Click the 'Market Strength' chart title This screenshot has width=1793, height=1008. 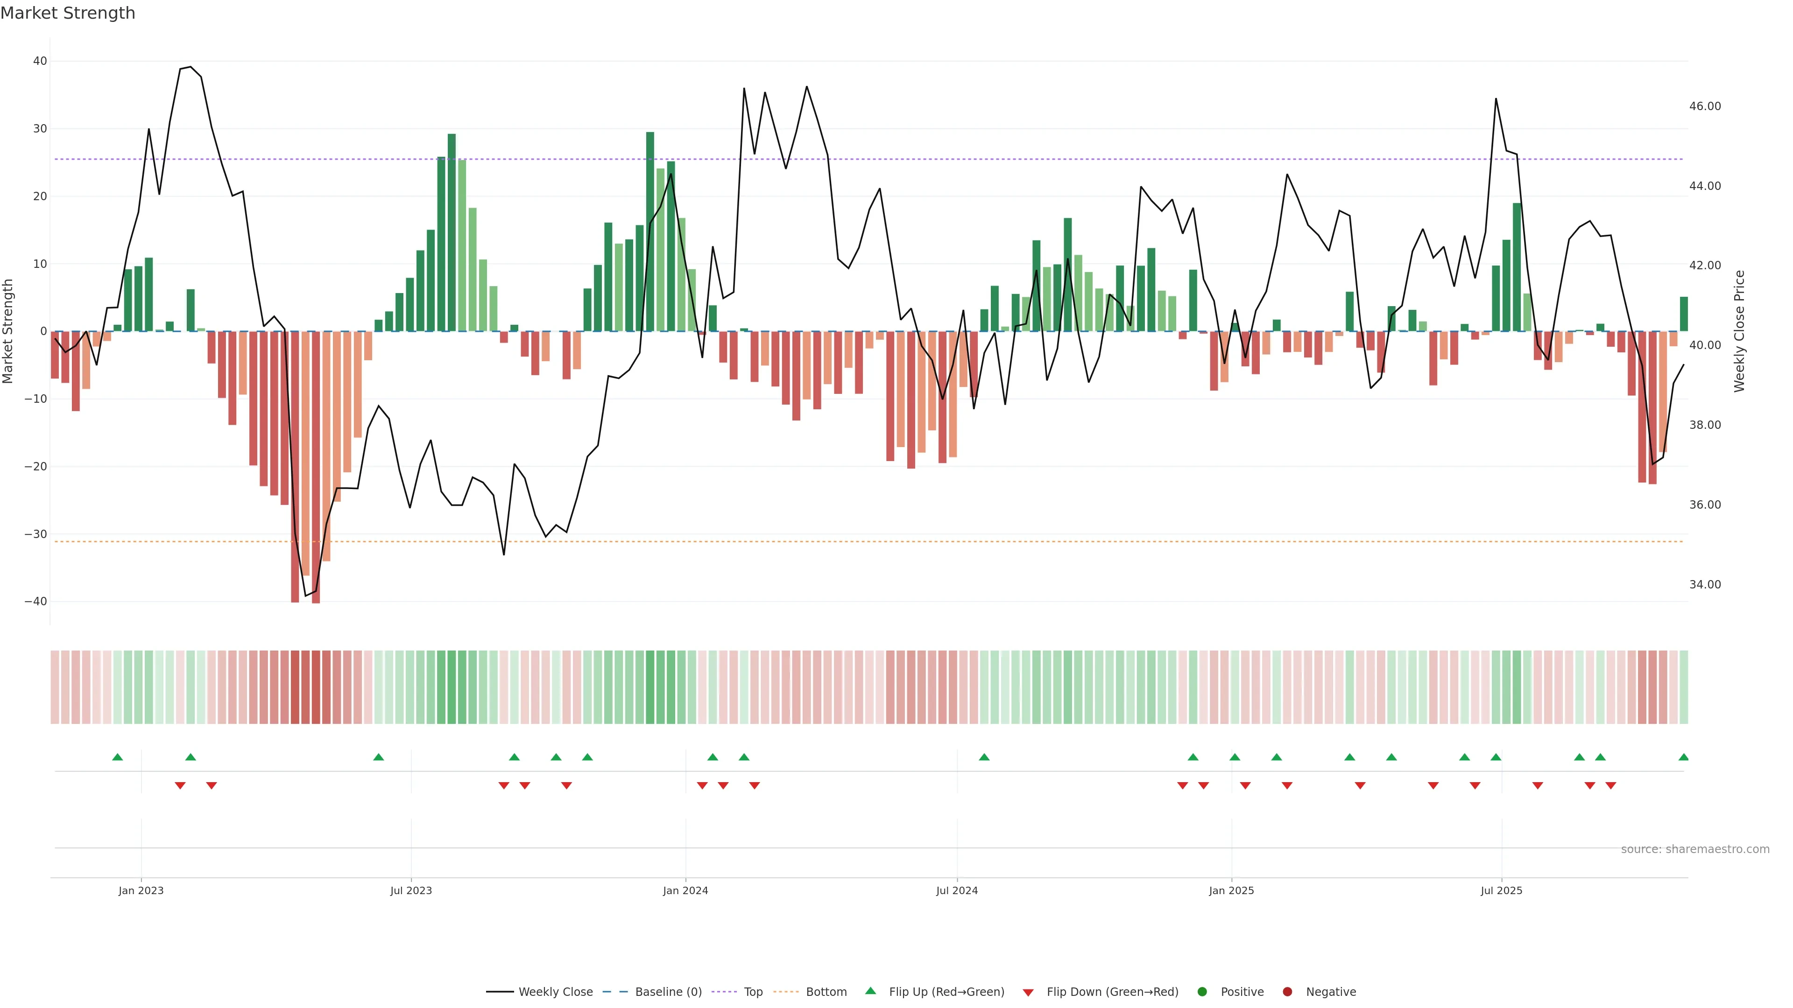point(68,13)
